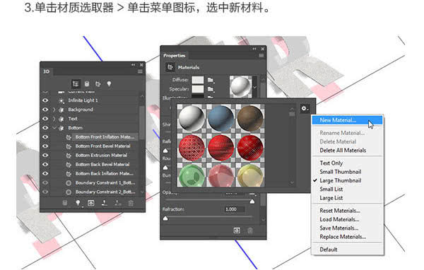Delete object using 3D panel trash icon
Image resolution: width=424 pixels, height=270 pixels.
coord(131,203)
